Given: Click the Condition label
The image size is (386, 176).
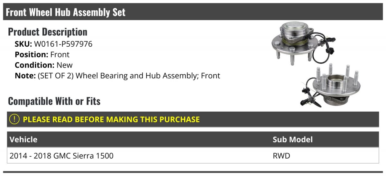Looking at the screenshot, I should coord(35,65).
